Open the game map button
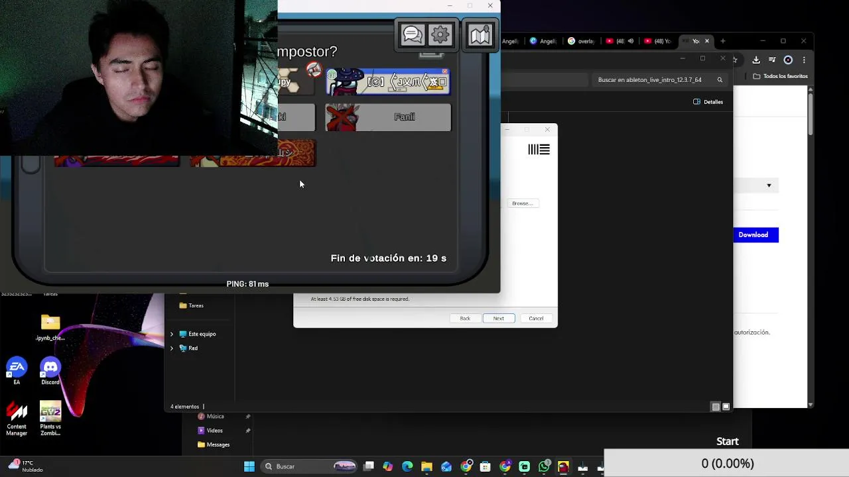This screenshot has width=849, height=477. point(480,35)
